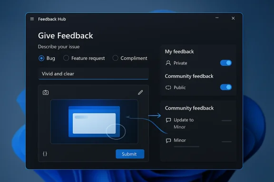The height and width of the screenshot is (182, 274).
Task: Click the 'Give Feedback' heading
Action: pyautogui.click(x=66, y=36)
